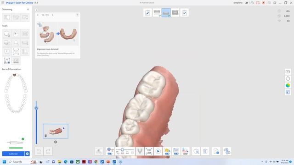This screenshot has width=294, height=165.
Task: Switch to the Maxilla scan stage
Action: pos(157,13)
